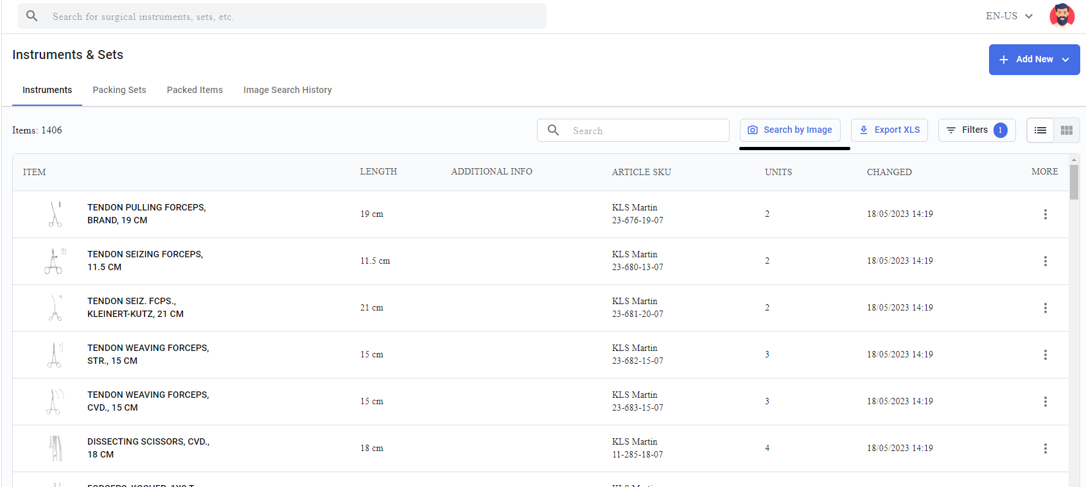
Task: Export the list with Export XLS
Action: tap(889, 130)
